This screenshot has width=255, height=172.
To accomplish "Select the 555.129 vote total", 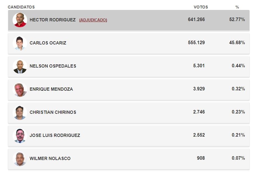I will point(196,43).
